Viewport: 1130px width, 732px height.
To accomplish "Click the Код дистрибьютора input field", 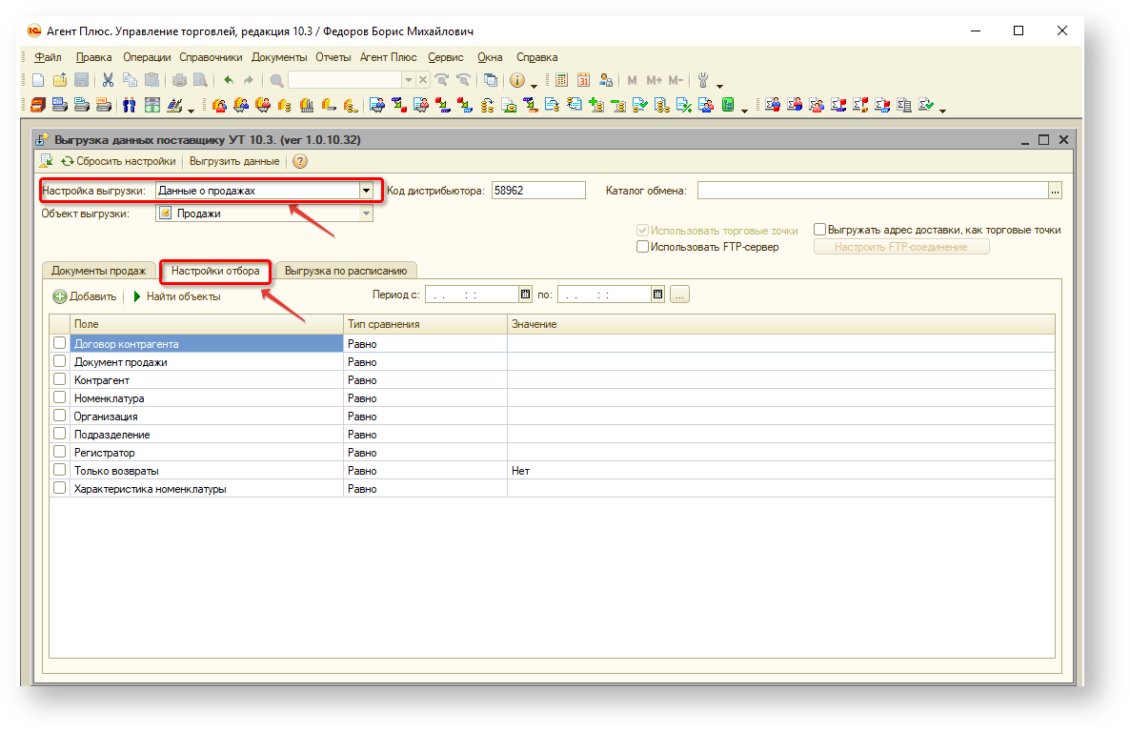I will pyautogui.click(x=538, y=192).
